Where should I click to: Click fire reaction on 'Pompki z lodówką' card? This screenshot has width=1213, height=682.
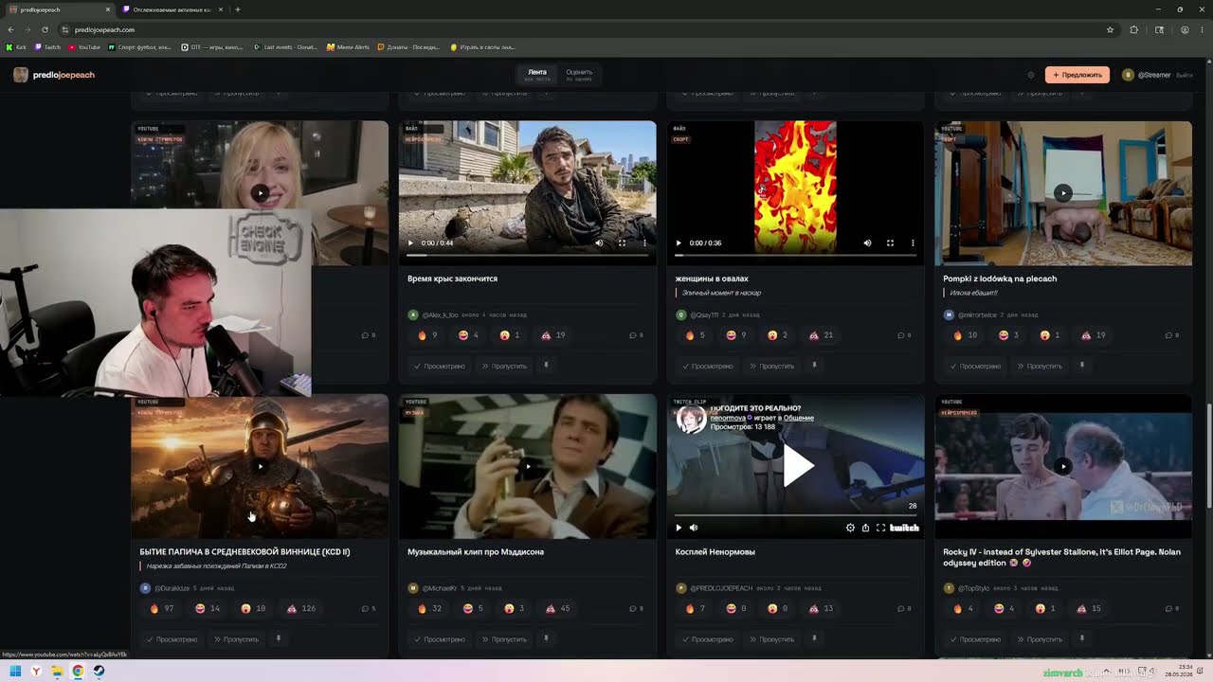(x=966, y=335)
